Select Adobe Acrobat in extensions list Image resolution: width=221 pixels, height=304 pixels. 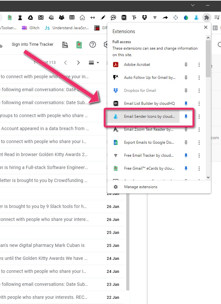coord(143,65)
